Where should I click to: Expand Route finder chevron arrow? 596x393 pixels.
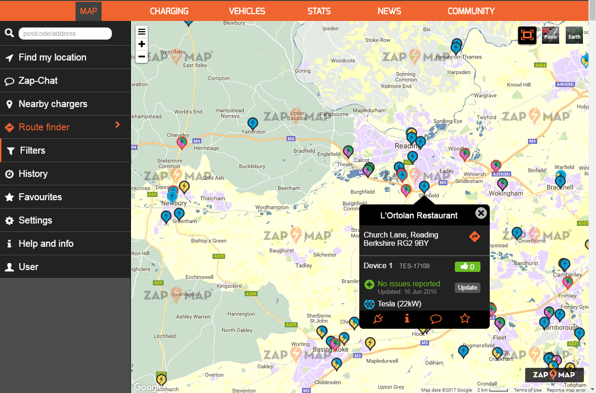click(117, 125)
